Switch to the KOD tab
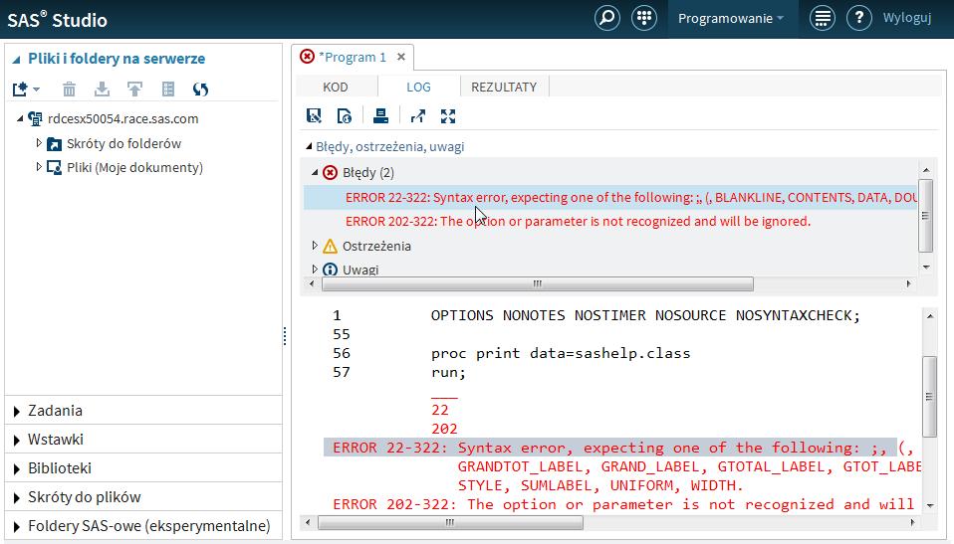The height and width of the screenshot is (544, 954). (x=336, y=87)
